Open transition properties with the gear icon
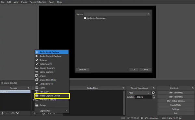The height and width of the screenshot is (120, 195). [153, 93]
